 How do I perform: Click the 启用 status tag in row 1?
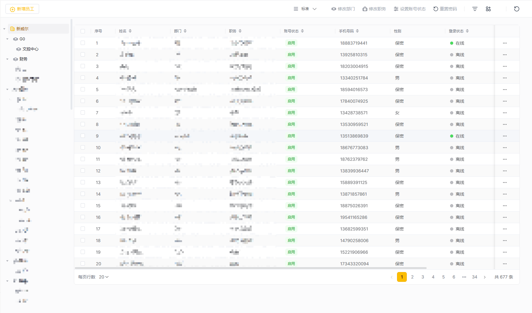pos(291,43)
